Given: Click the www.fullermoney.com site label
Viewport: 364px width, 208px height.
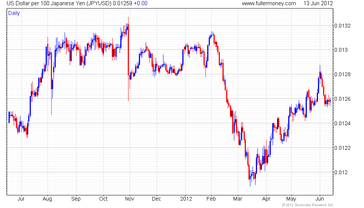Looking at the screenshot, I should tap(269, 3).
